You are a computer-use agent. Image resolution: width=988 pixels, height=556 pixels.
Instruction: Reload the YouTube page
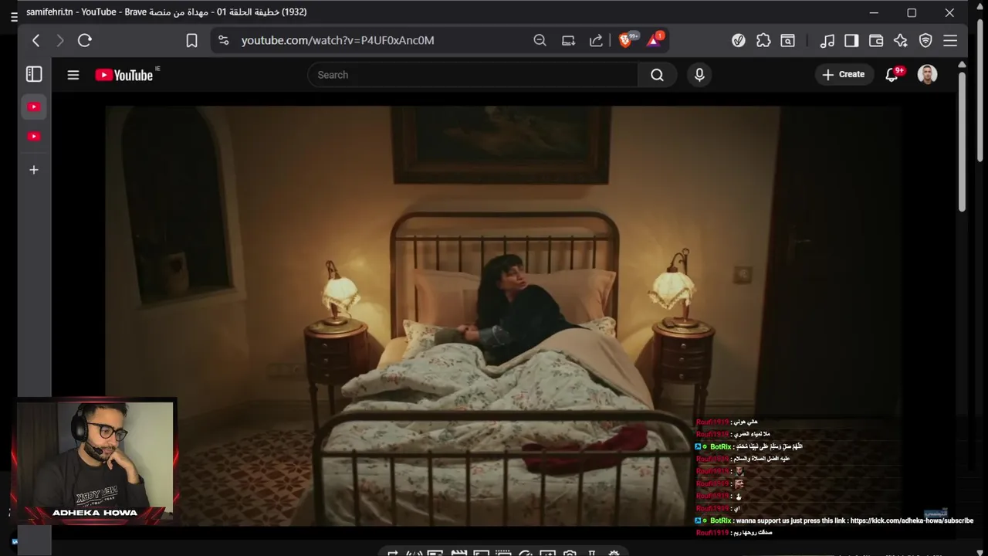pos(85,40)
